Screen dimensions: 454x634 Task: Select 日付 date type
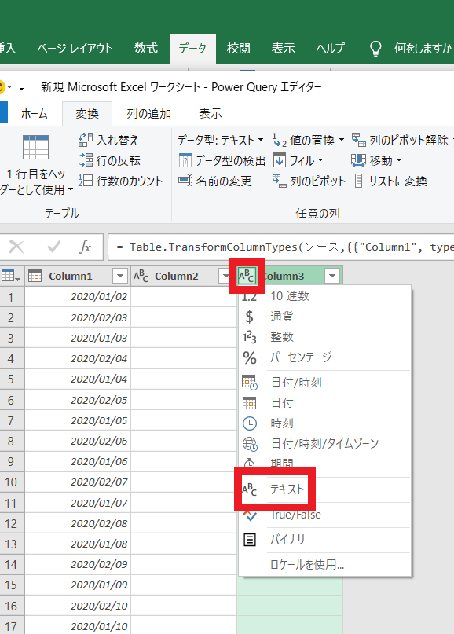pyautogui.click(x=325, y=403)
